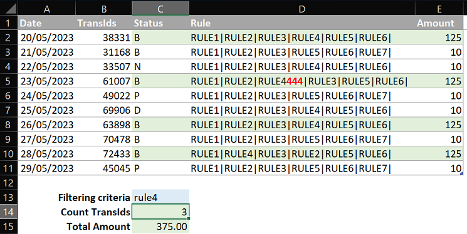Viewport: 467px width, 234px height.
Task: Click the TransIds header cell
Action: tap(103, 23)
